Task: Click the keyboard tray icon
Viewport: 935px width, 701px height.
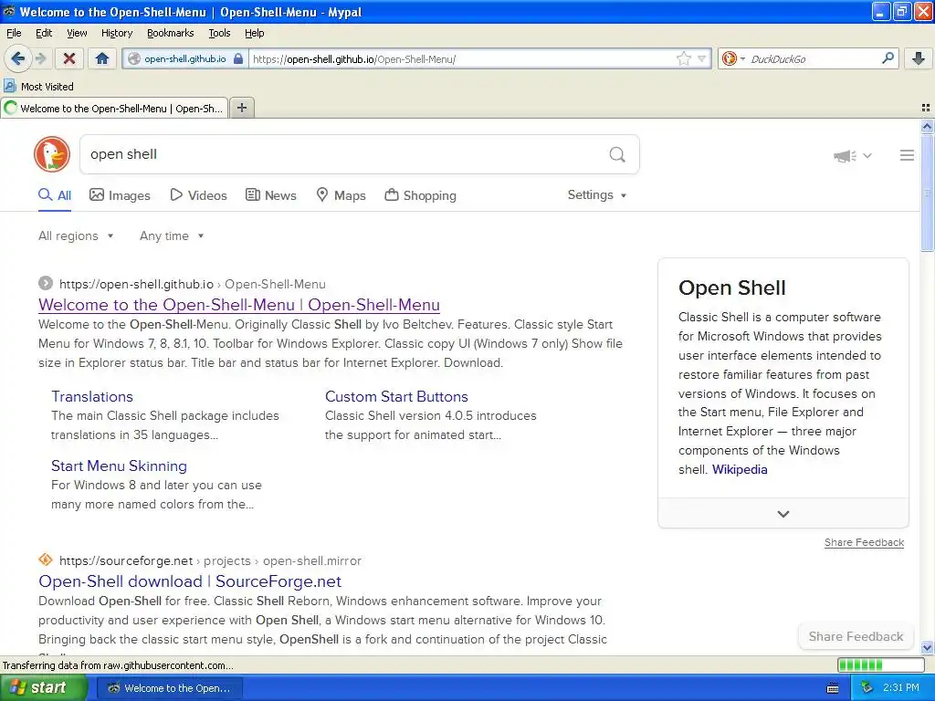Action: [x=833, y=688]
